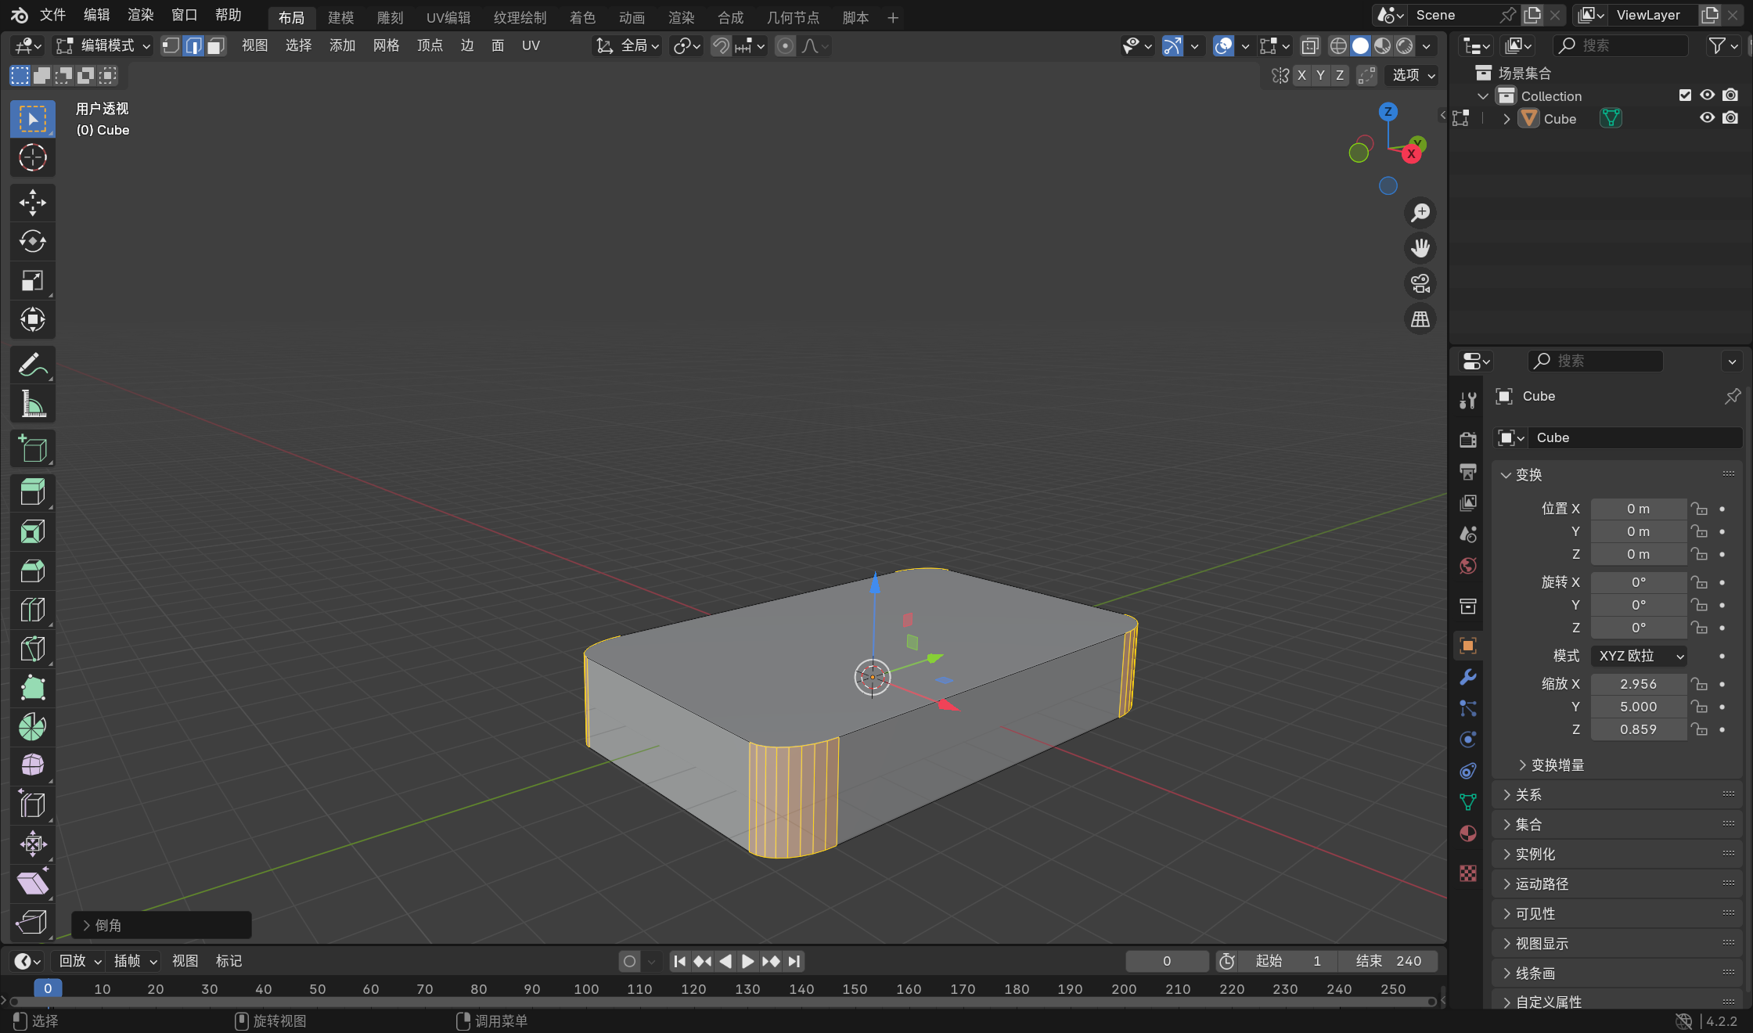Select the Move tool in toolbar
1753x1033 pixels.
(32, 203)
